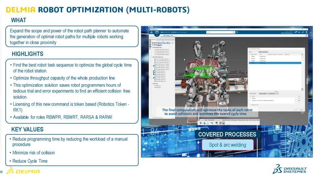Toggle the Display Gun Tips checkbox
Viewport: 316px width, 180px height.
coord(250,105)
